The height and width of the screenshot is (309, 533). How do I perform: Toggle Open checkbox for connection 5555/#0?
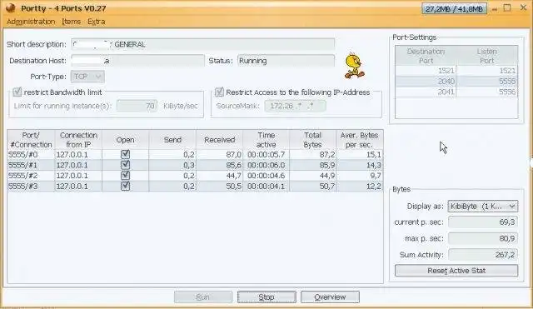tap(125, 155)
